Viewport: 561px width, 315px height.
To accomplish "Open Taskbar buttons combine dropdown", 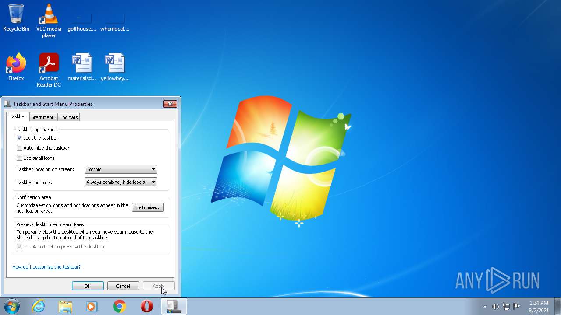I will click(121, 182).
